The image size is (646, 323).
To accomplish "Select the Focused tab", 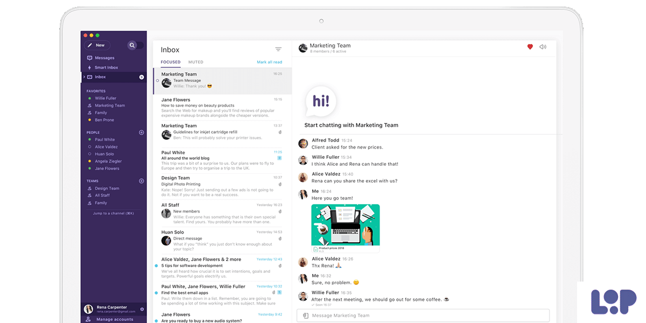I will pos(171,62).
